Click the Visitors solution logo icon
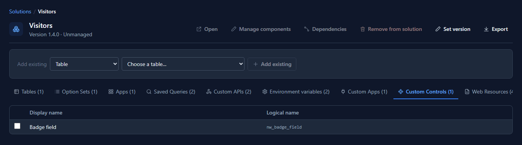 [x=16, y=29]
